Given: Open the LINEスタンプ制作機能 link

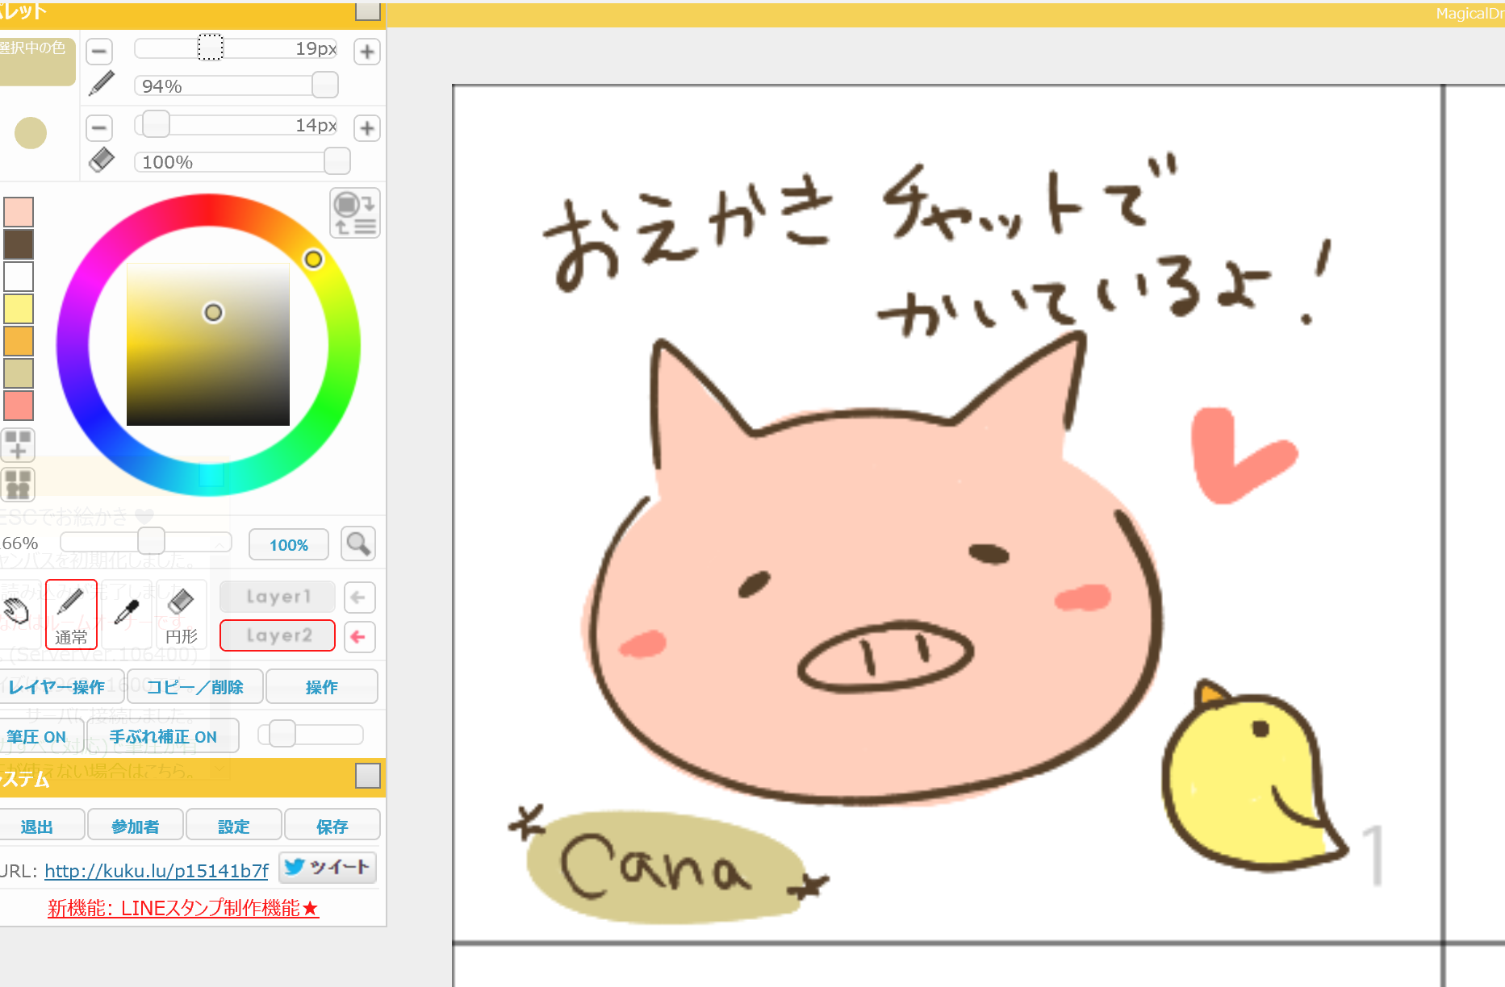Looking at the screenshot, I should tap(183, 909).
